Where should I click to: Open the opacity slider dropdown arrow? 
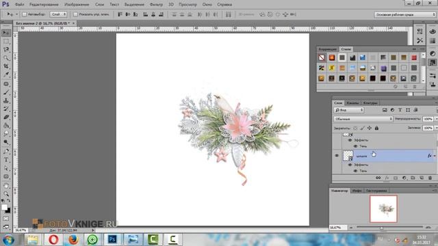pyautogui.click(x=436, y=119)
